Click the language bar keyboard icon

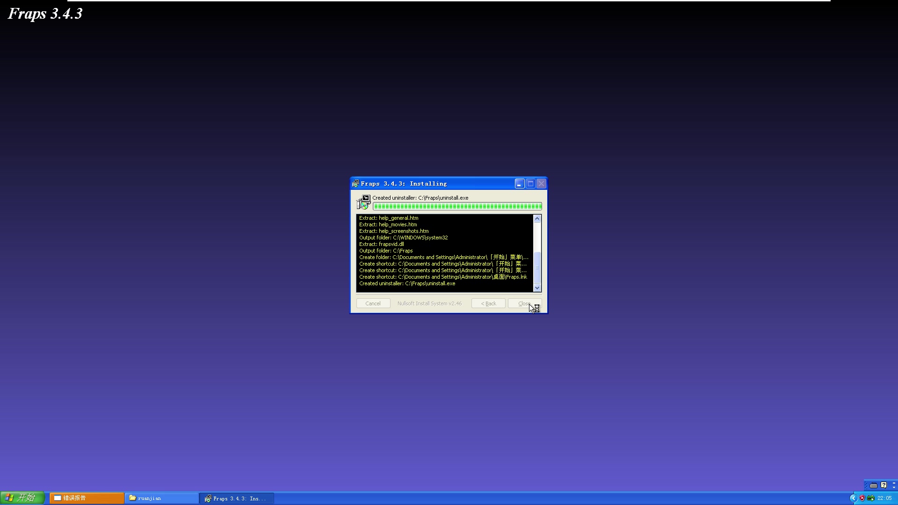873,485
